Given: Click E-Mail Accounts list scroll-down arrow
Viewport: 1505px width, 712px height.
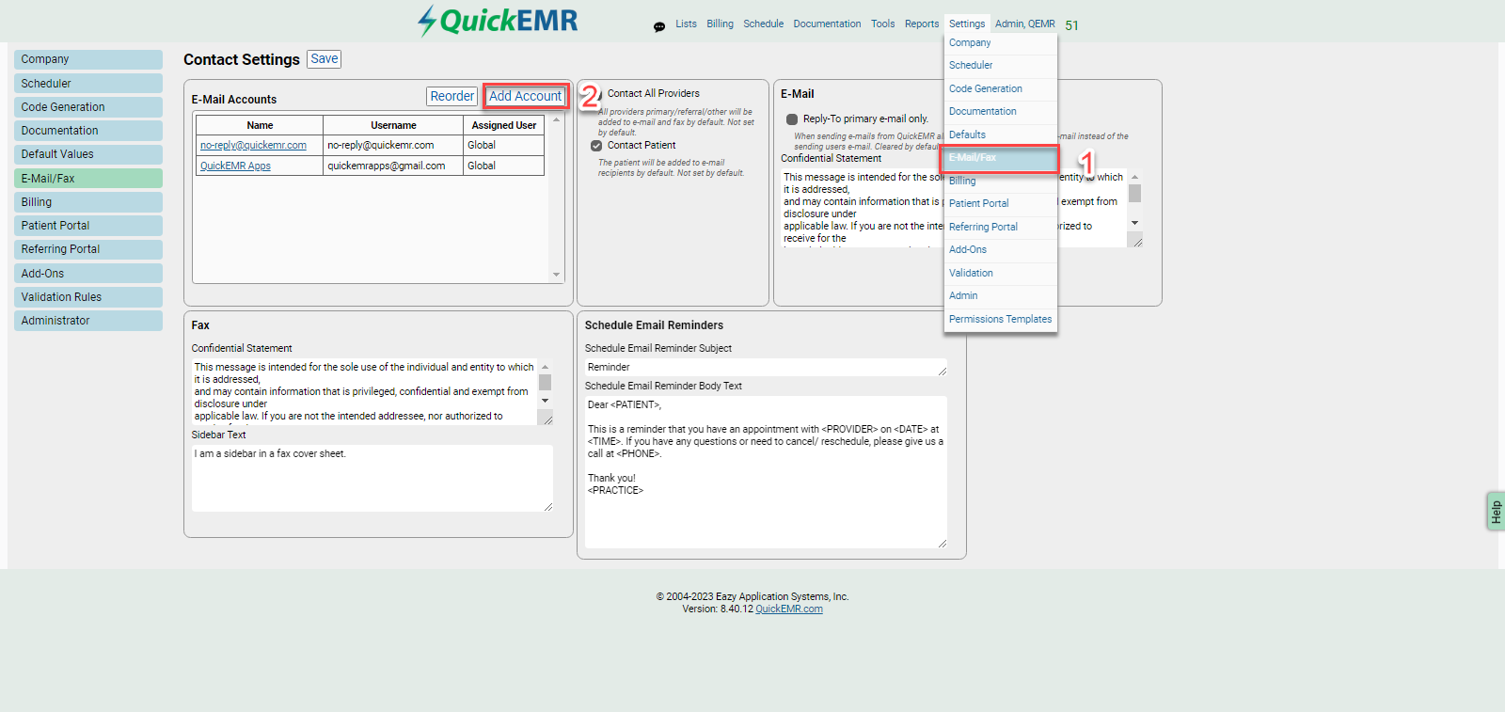Looking at the screenshot, I should pyautogui.click(x=557, y=275).
